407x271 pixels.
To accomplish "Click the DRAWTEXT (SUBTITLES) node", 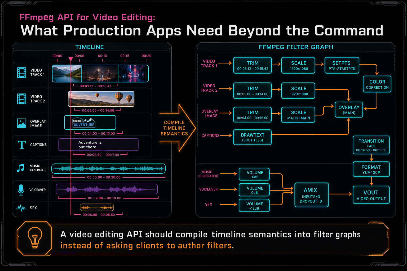I will coord(253,137).
